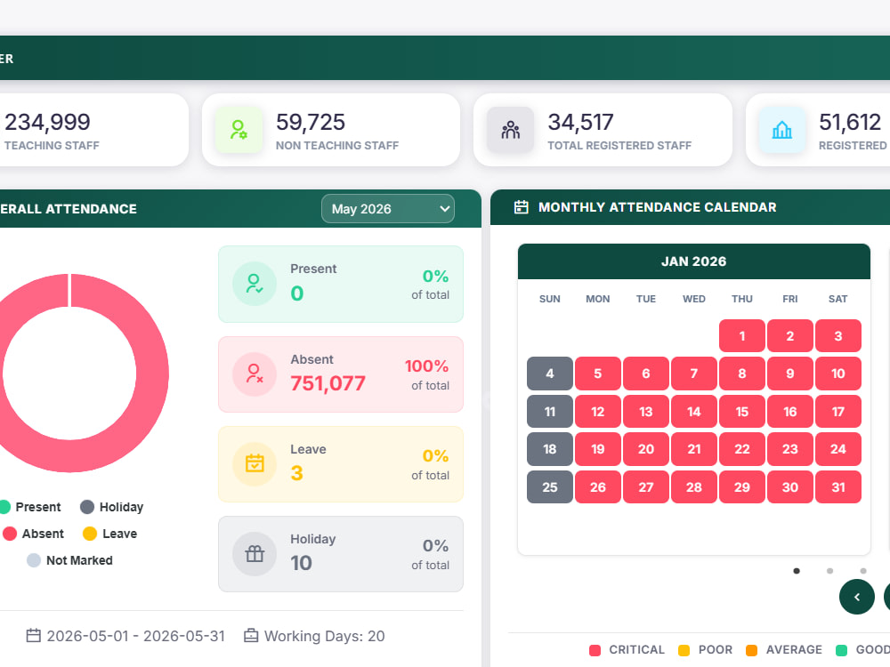Click the Holiday count 10

[301, 563]
